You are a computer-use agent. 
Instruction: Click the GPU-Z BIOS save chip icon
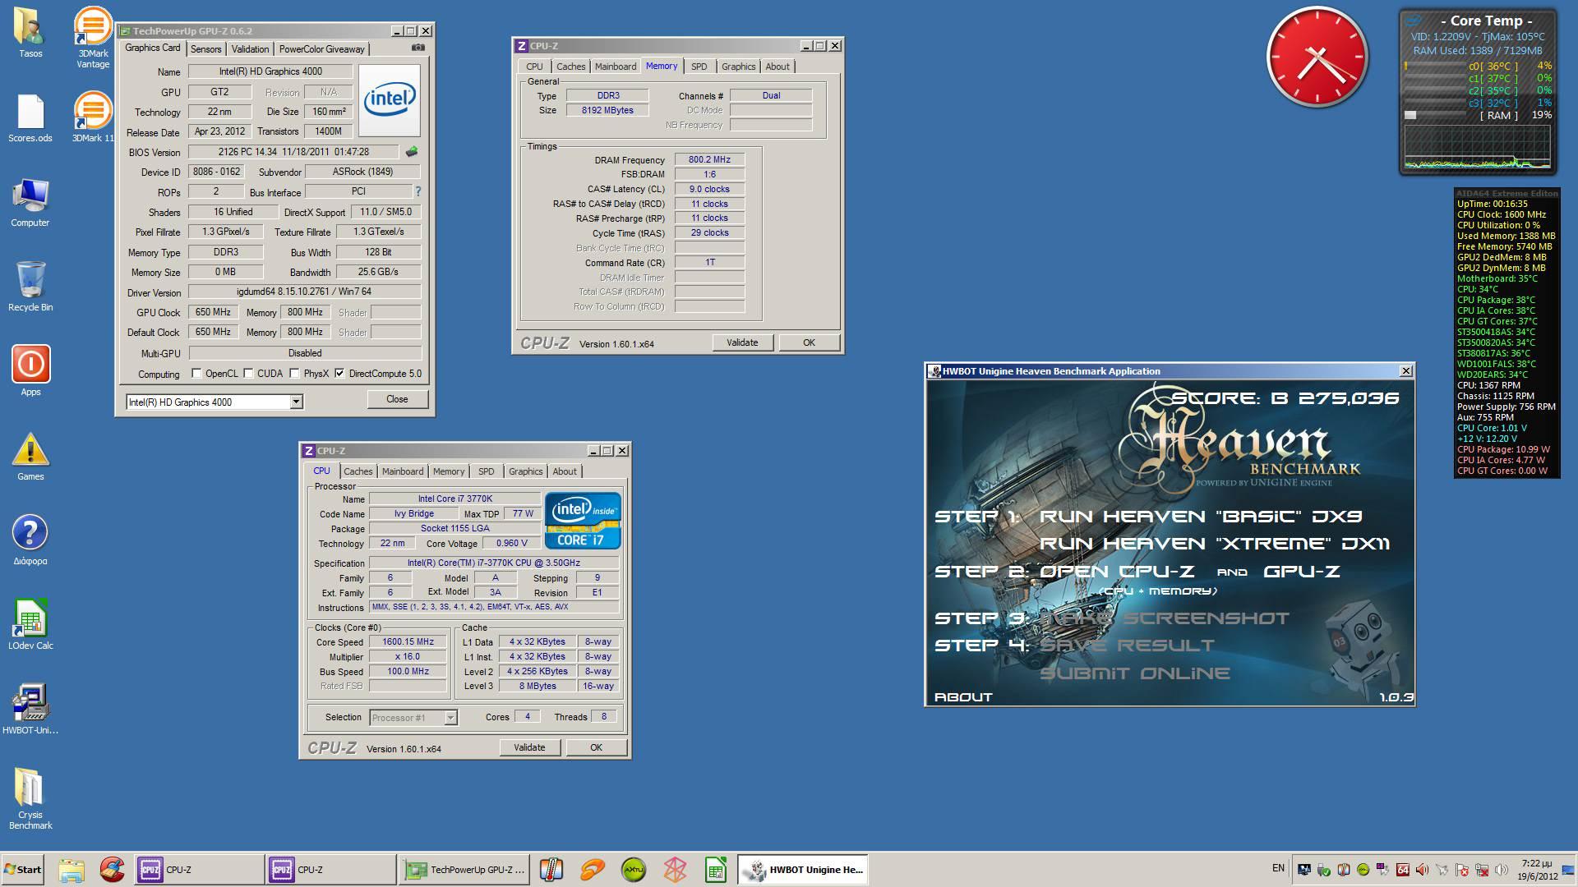[x=412, y=151]
